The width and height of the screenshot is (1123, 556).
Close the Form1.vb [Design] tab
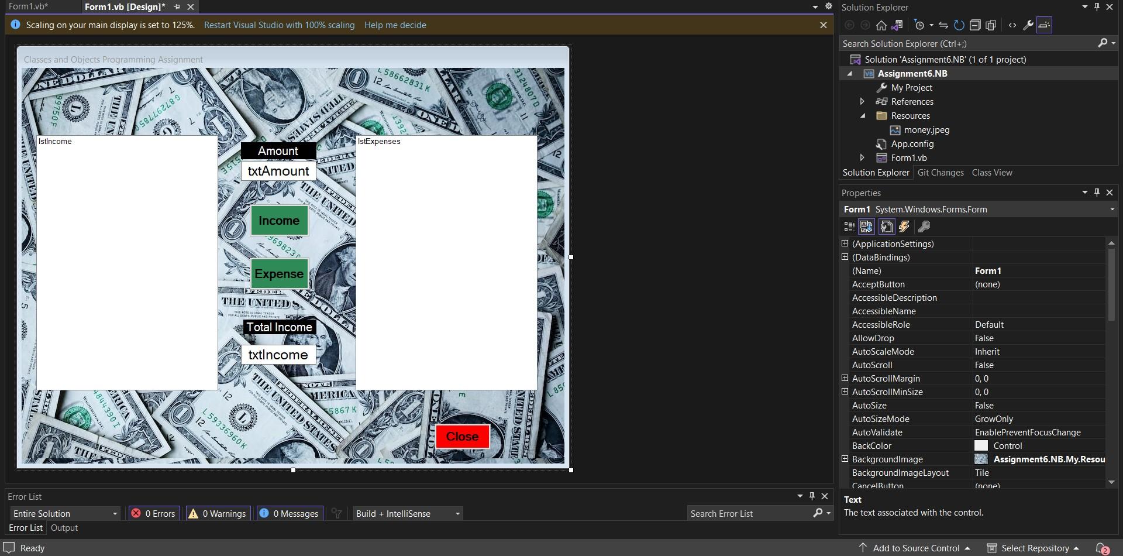[x=191, y=7]
